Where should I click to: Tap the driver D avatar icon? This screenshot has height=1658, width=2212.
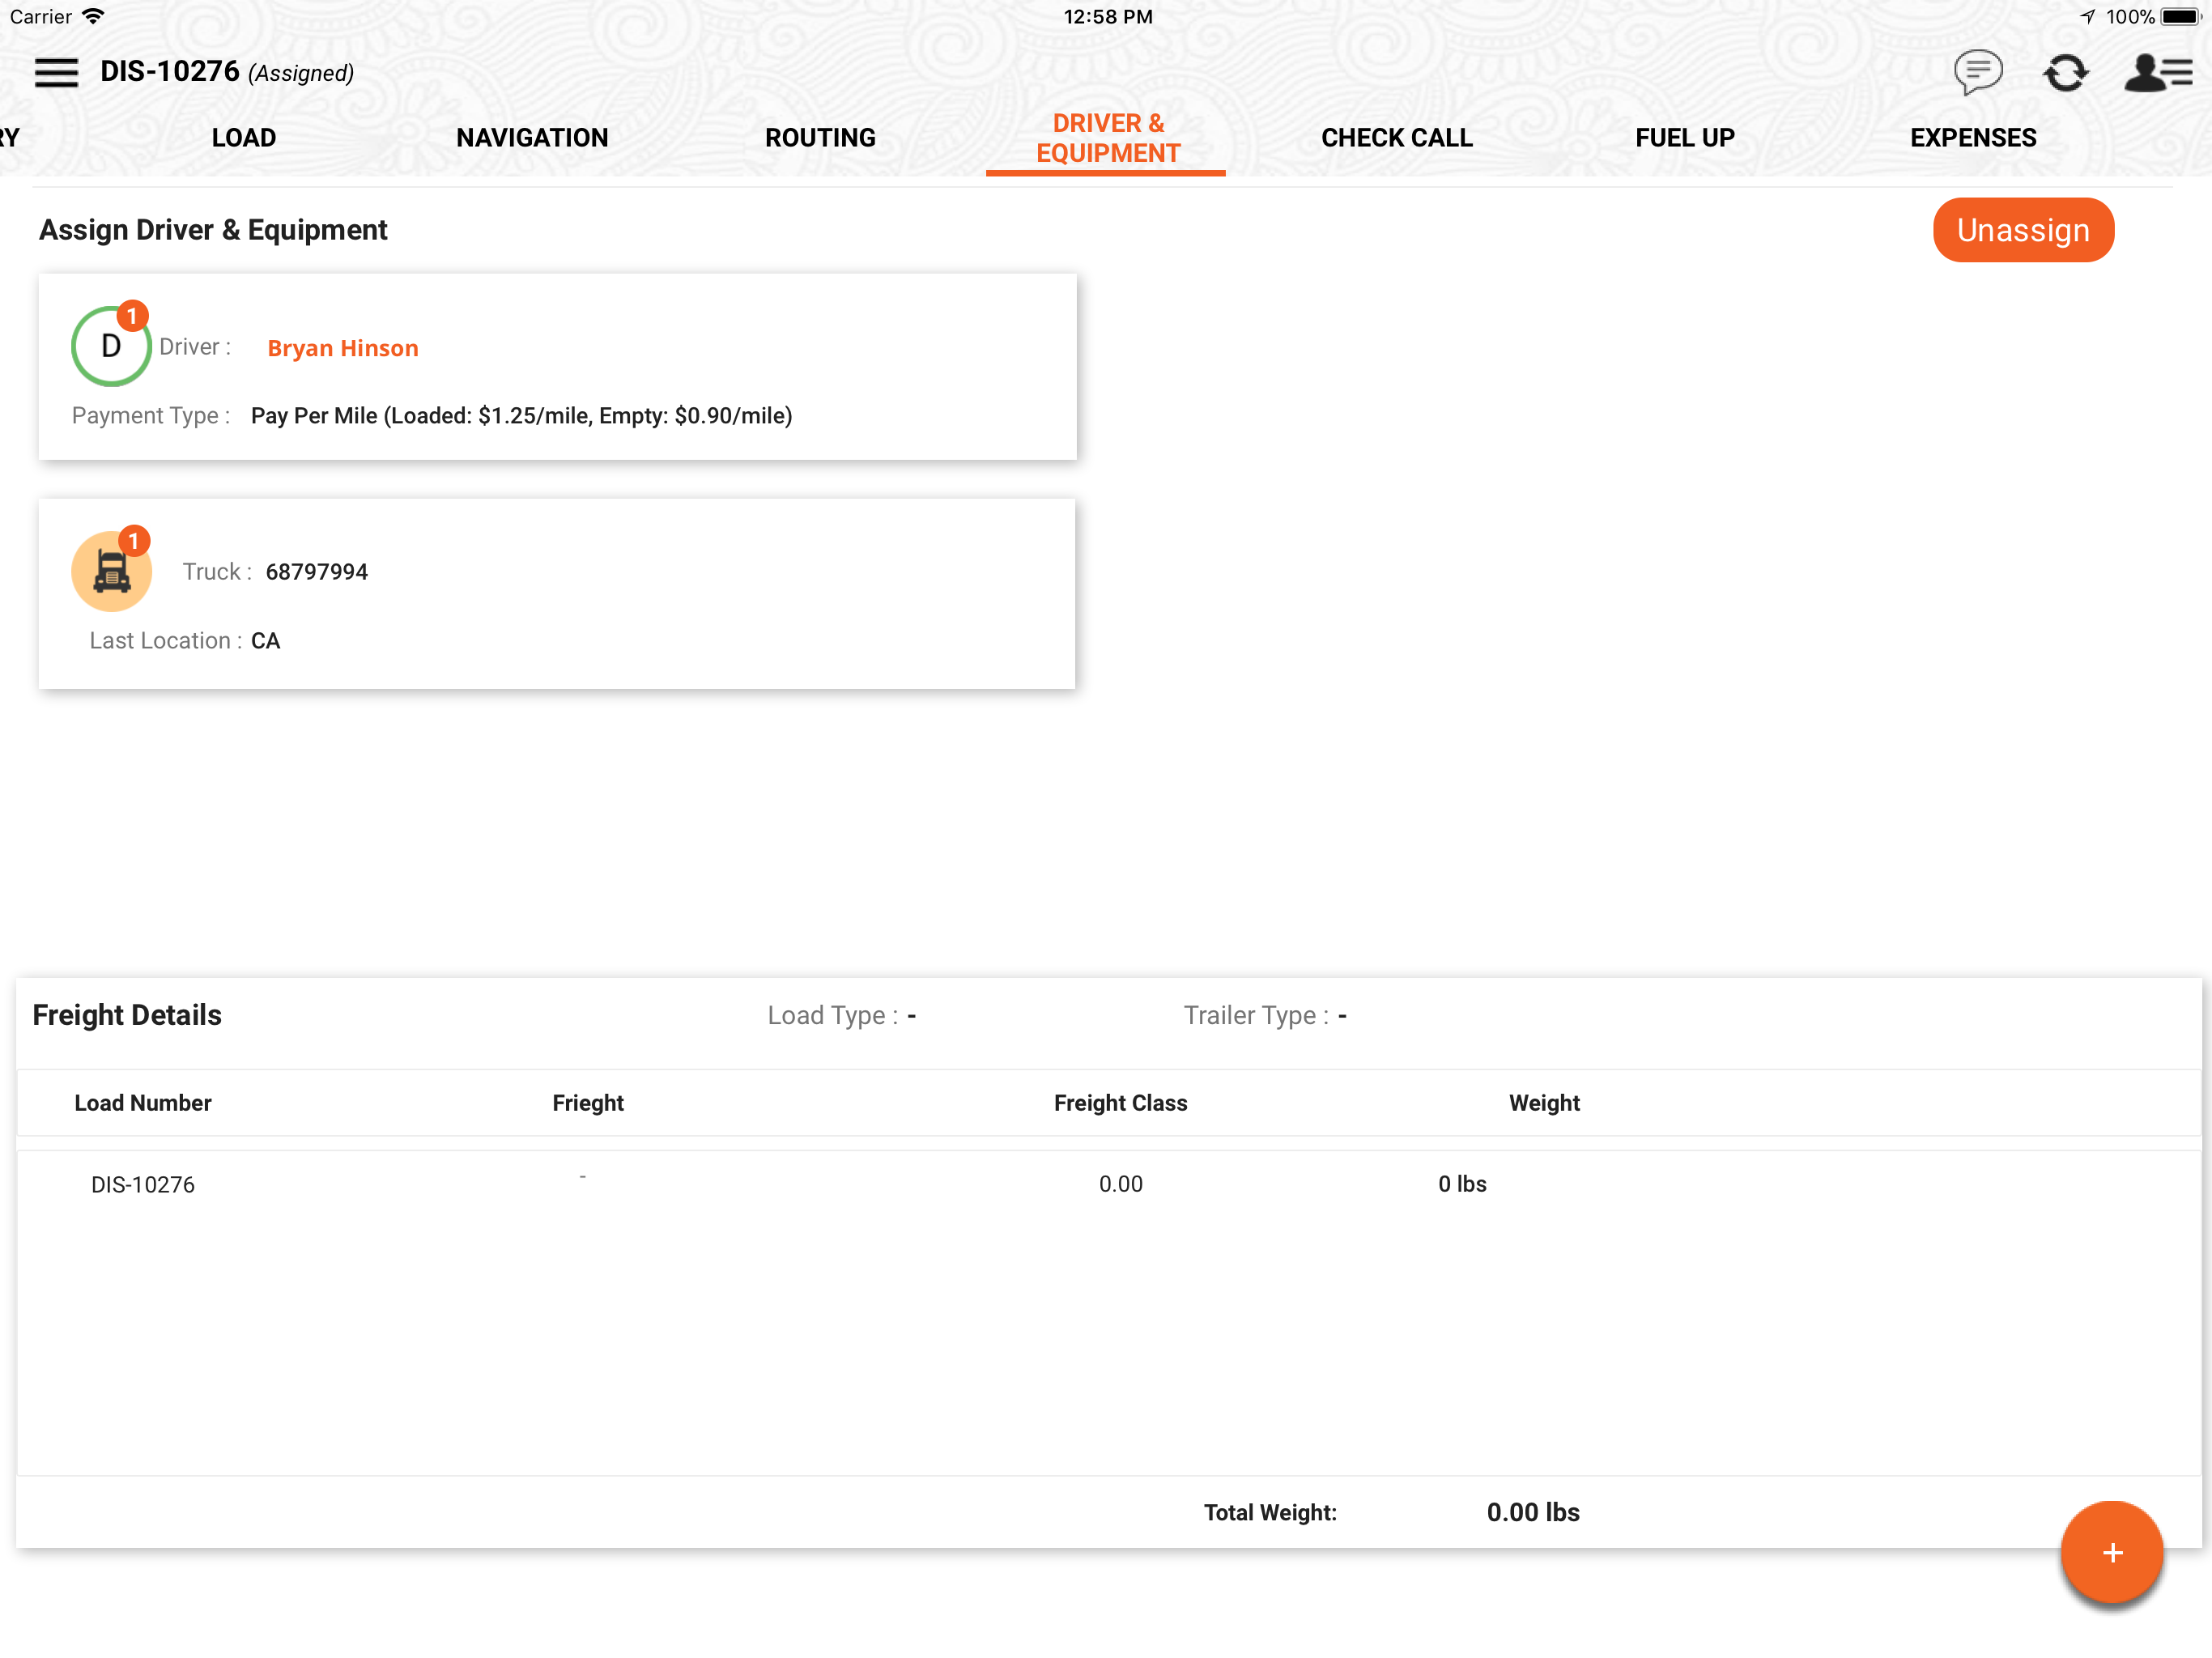111,346
